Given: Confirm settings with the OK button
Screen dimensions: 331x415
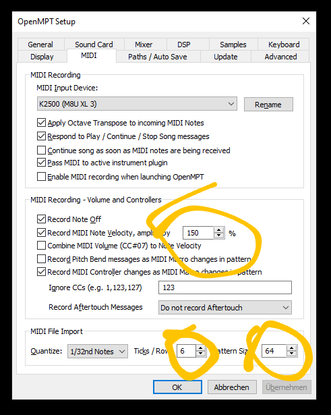Looking at the screenshot, I should (x=177, y=387).
